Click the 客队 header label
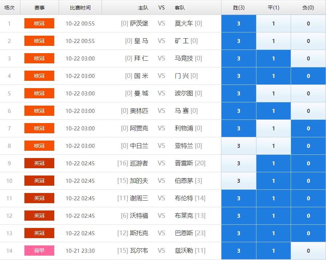Image resolution: width=326 pixels, height=260 pixels. (180, 8)
